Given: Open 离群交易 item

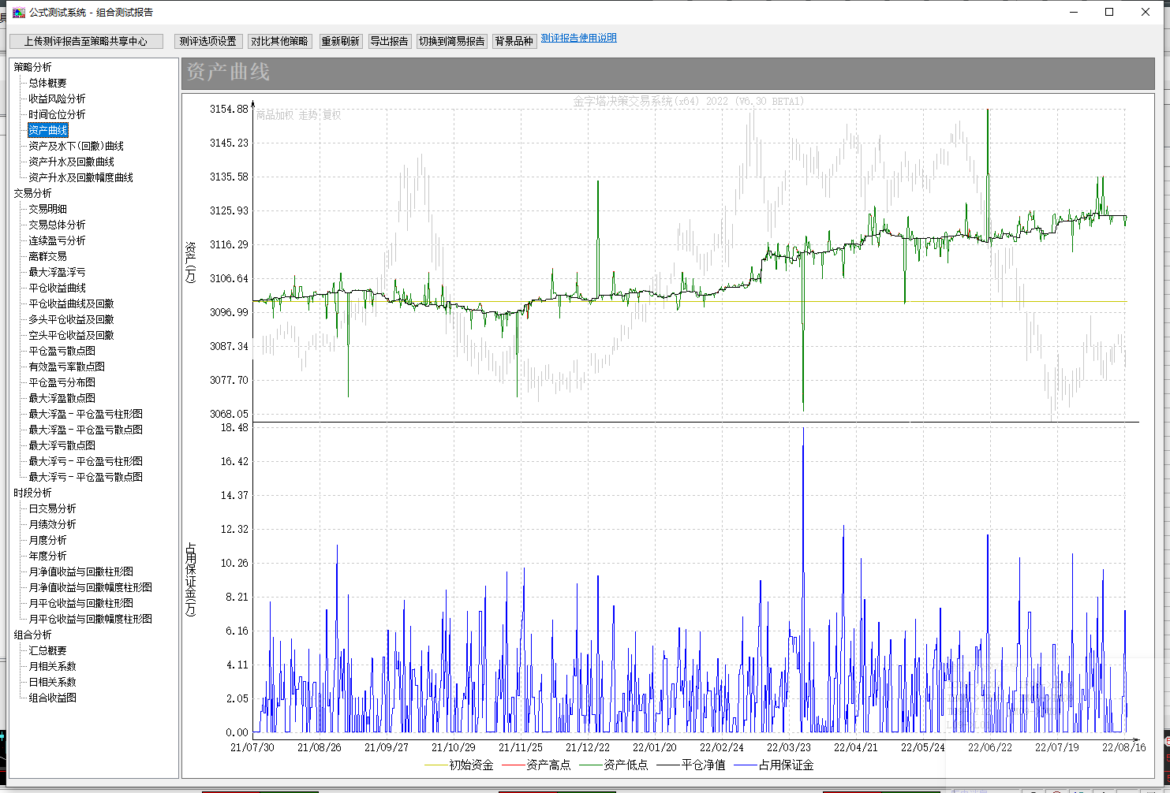Looking at the screenshot, I should tap(48, 256).
